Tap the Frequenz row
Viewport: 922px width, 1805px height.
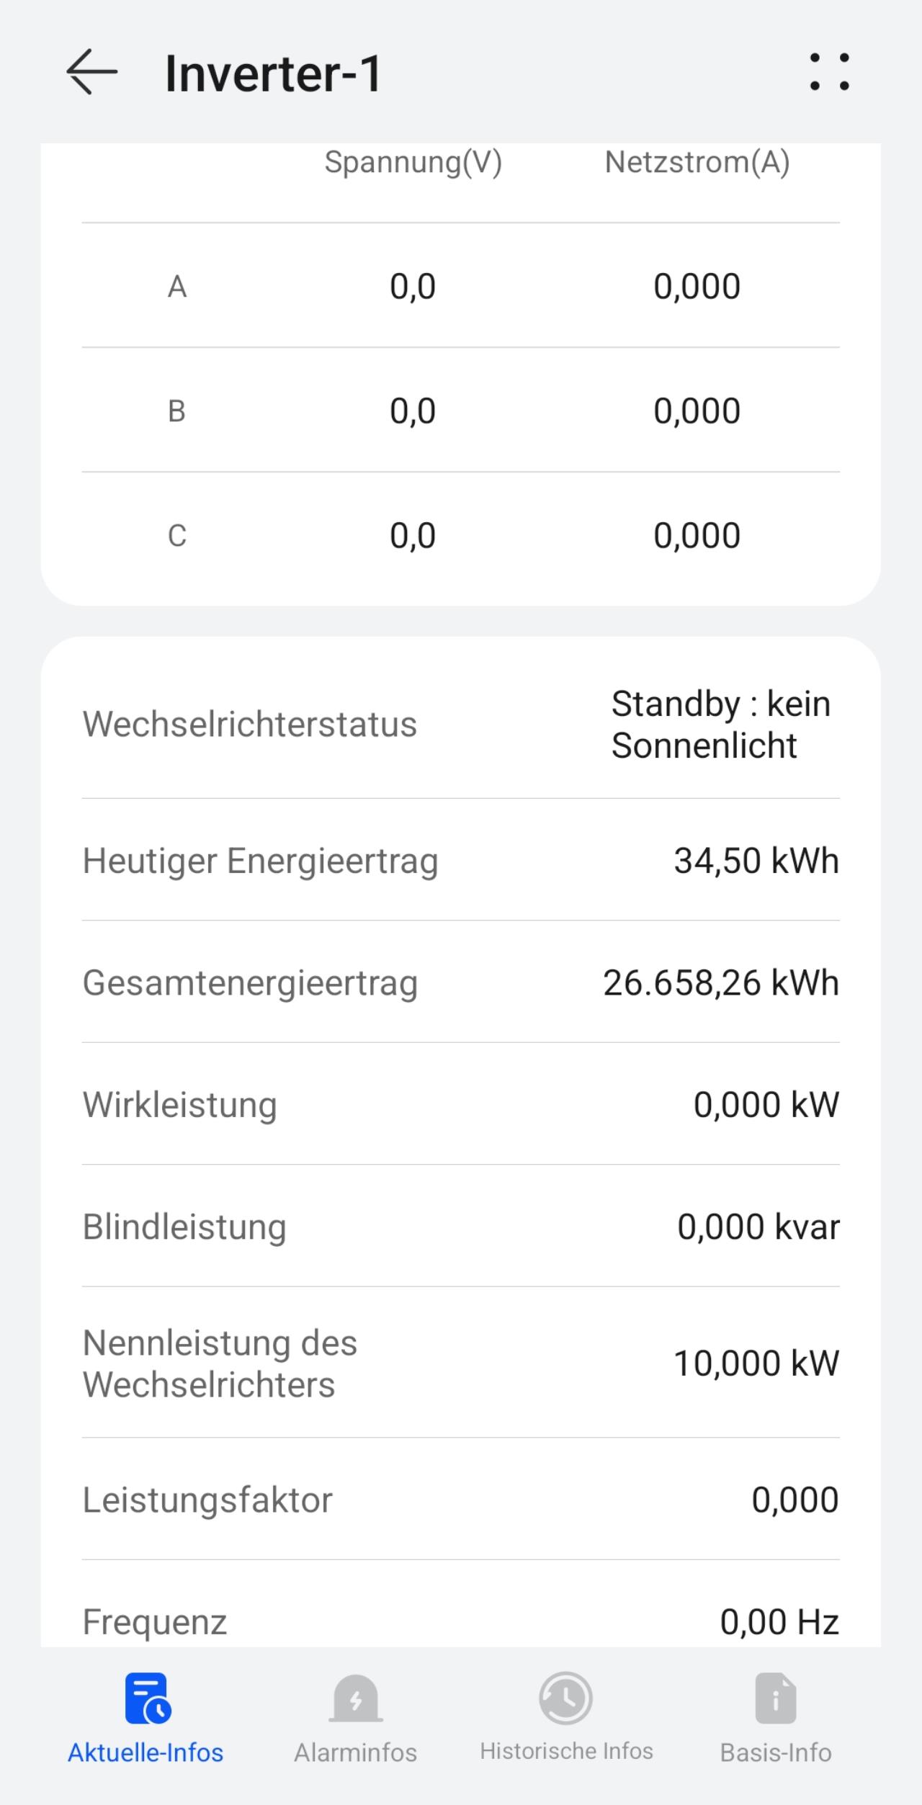[x=461, y=1621]
